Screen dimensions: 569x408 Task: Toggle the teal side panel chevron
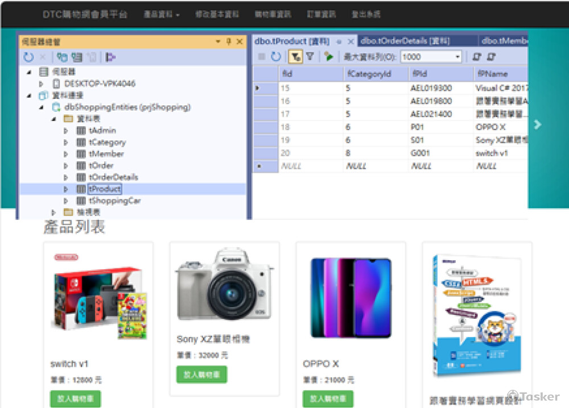538,125
